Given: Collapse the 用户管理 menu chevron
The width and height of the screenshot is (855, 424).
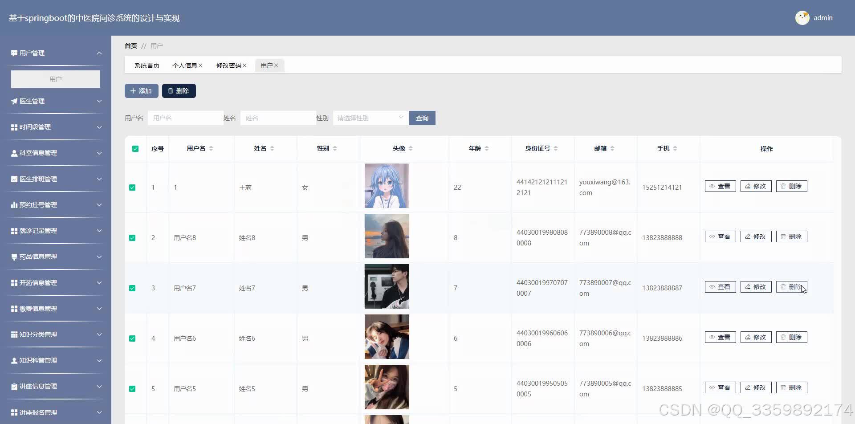Looking at the screenshot, I should point(99,53).
